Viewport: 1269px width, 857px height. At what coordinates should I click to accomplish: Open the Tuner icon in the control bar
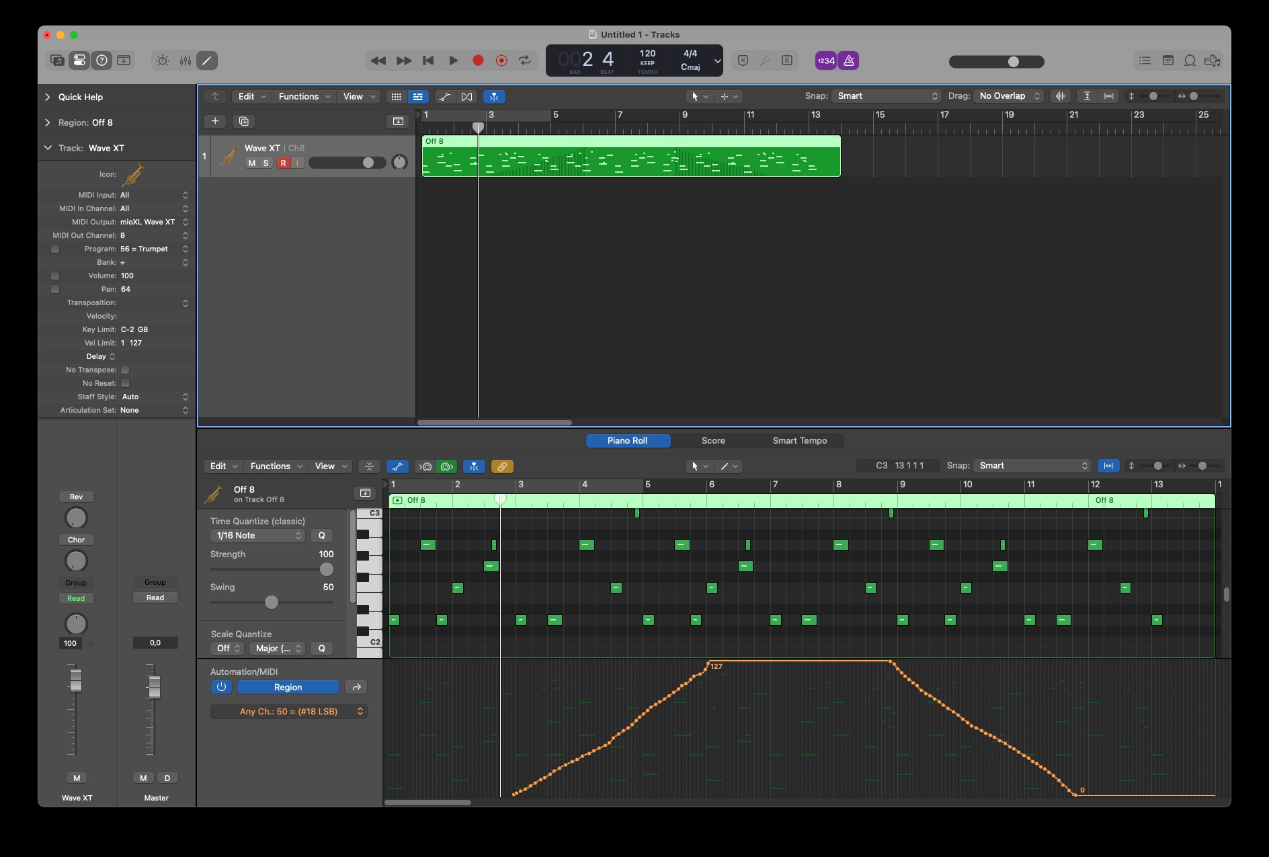click(x=764, y=60)
